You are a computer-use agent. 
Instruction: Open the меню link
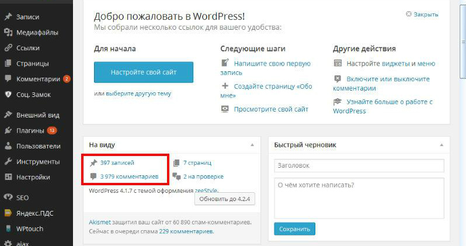click(x=426, y=63)
